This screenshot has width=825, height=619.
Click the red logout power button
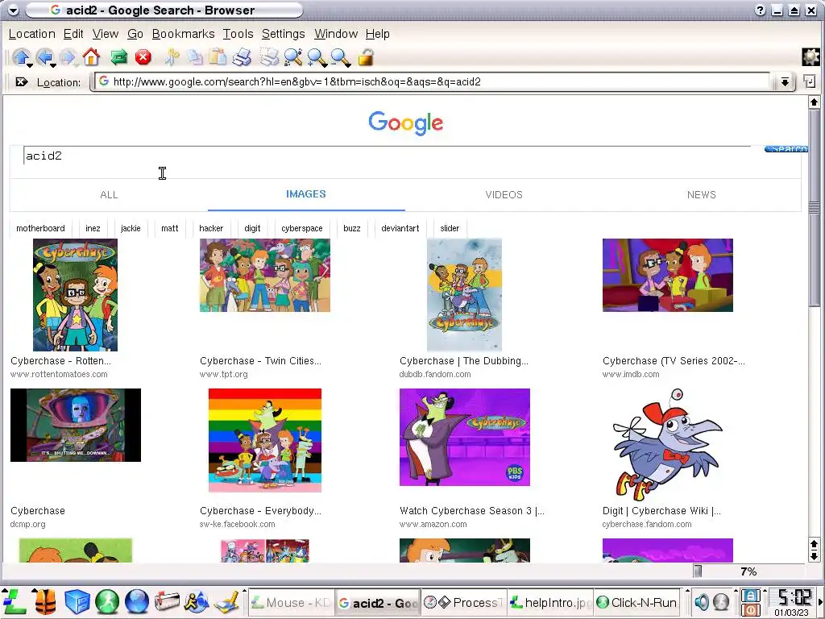pyautogui.click(x=751, y=610)
